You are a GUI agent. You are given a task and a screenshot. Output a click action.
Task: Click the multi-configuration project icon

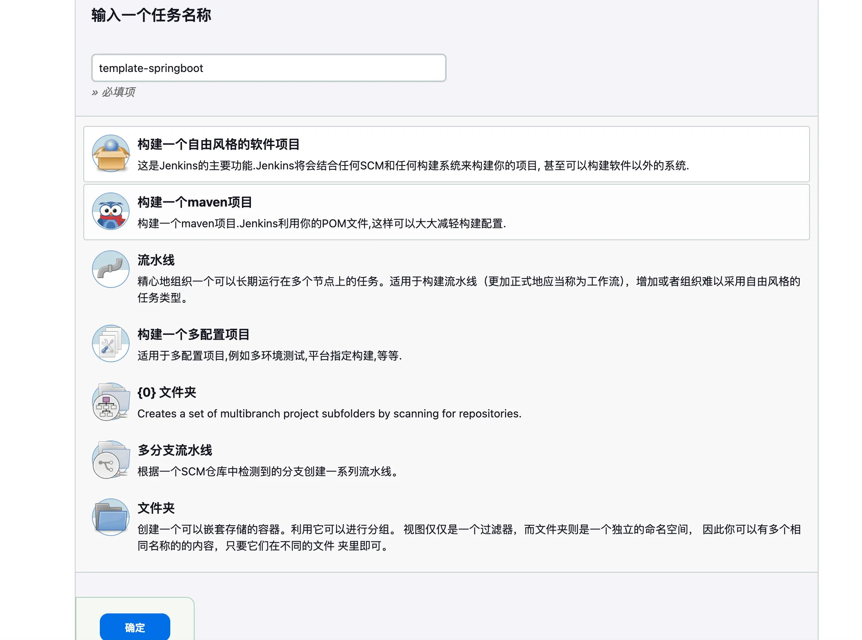coord(111,344)
